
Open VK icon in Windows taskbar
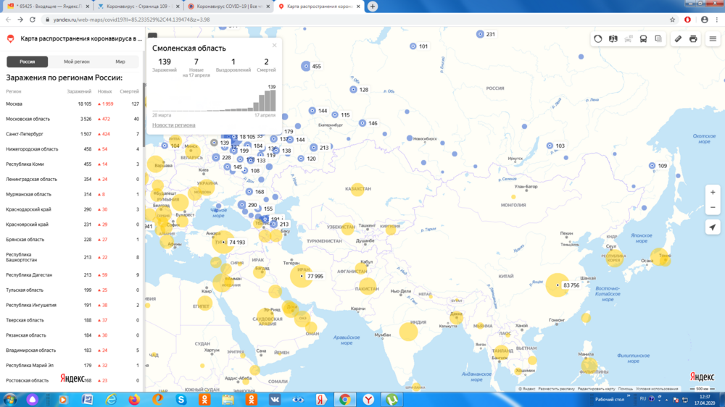click(275, 400)
